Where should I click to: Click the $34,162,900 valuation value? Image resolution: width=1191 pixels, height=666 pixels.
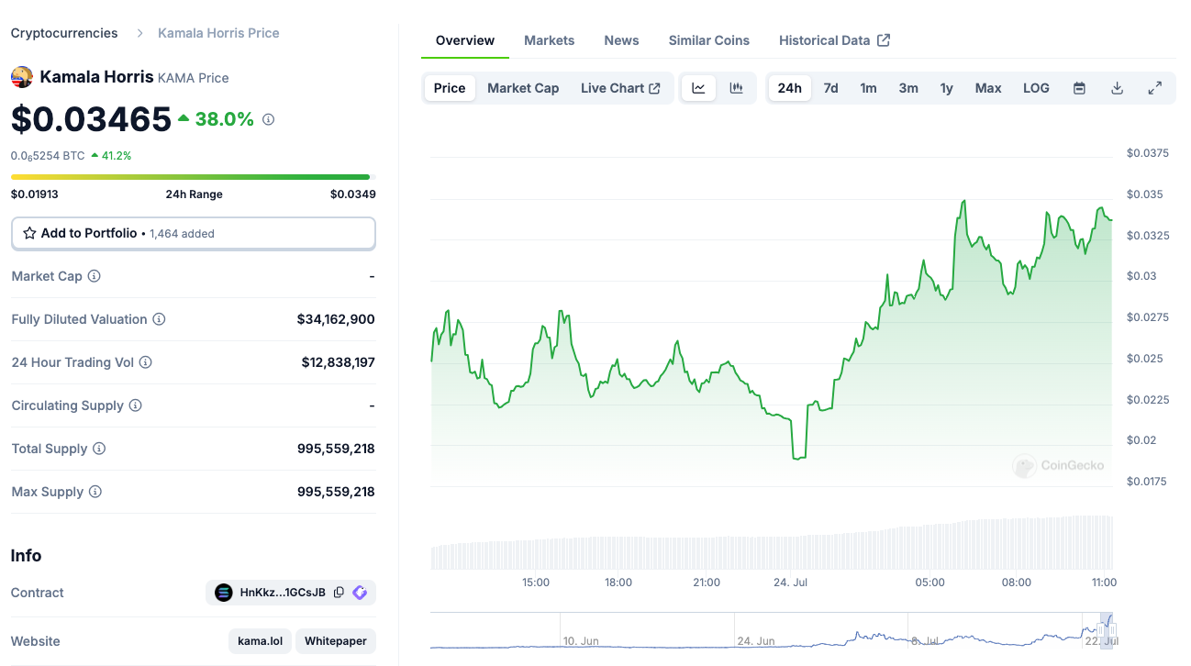click(x=336, y=319)
